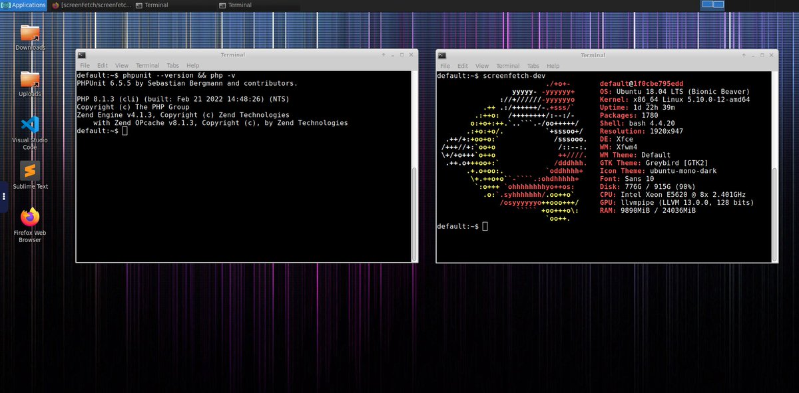Viewport: 799px width, 393px height.
Task: Click the window icon of the phpunit terminal titlebar
Action: tap(81, 55)
